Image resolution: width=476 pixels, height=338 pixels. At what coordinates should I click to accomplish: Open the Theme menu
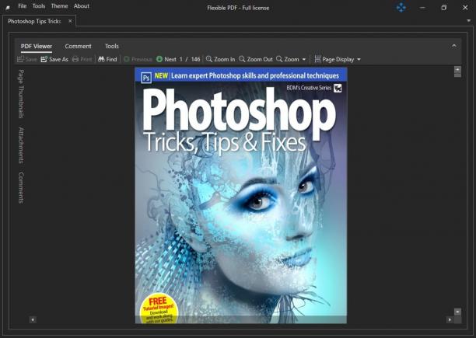tap(59, 5)
